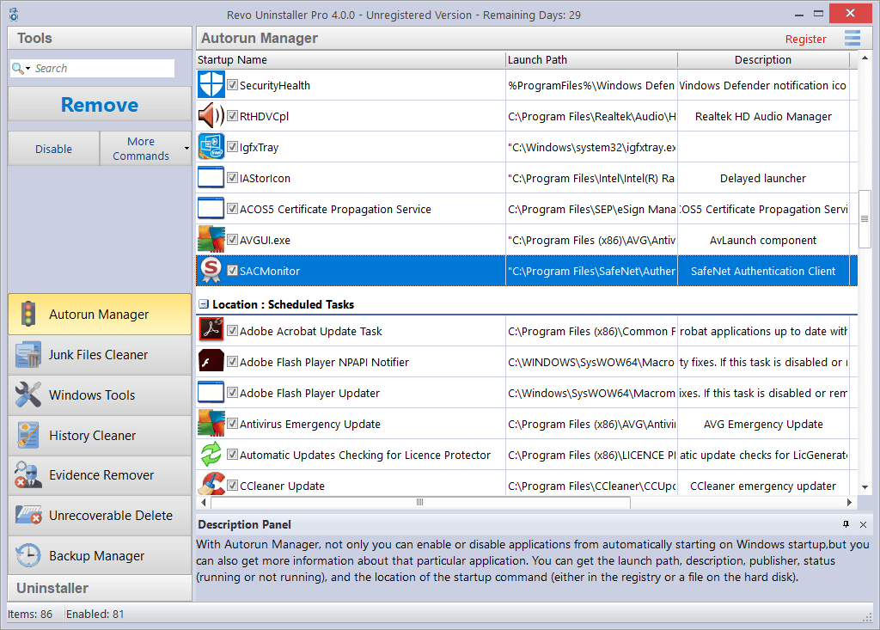Click the IAStorIcon blank window icon

(211, 177)
